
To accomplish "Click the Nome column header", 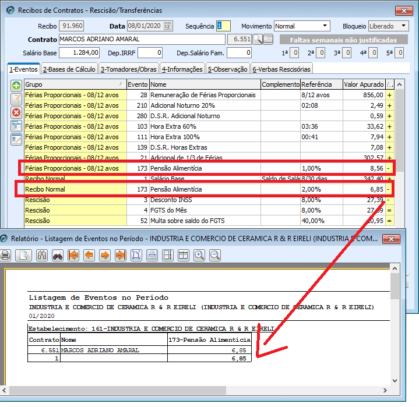I will click(x=205, y=84).
